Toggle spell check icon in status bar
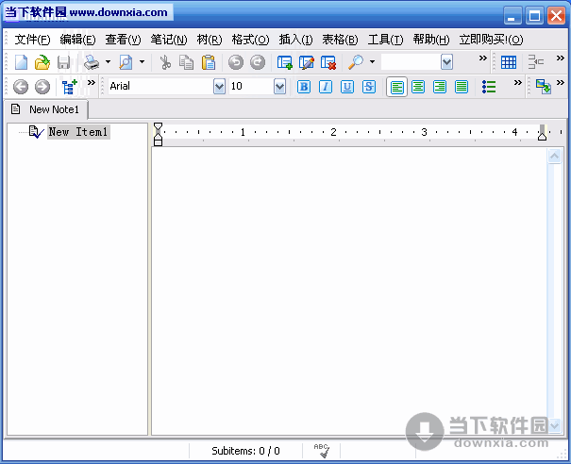571x464 pixels. (x=322, y=451)
